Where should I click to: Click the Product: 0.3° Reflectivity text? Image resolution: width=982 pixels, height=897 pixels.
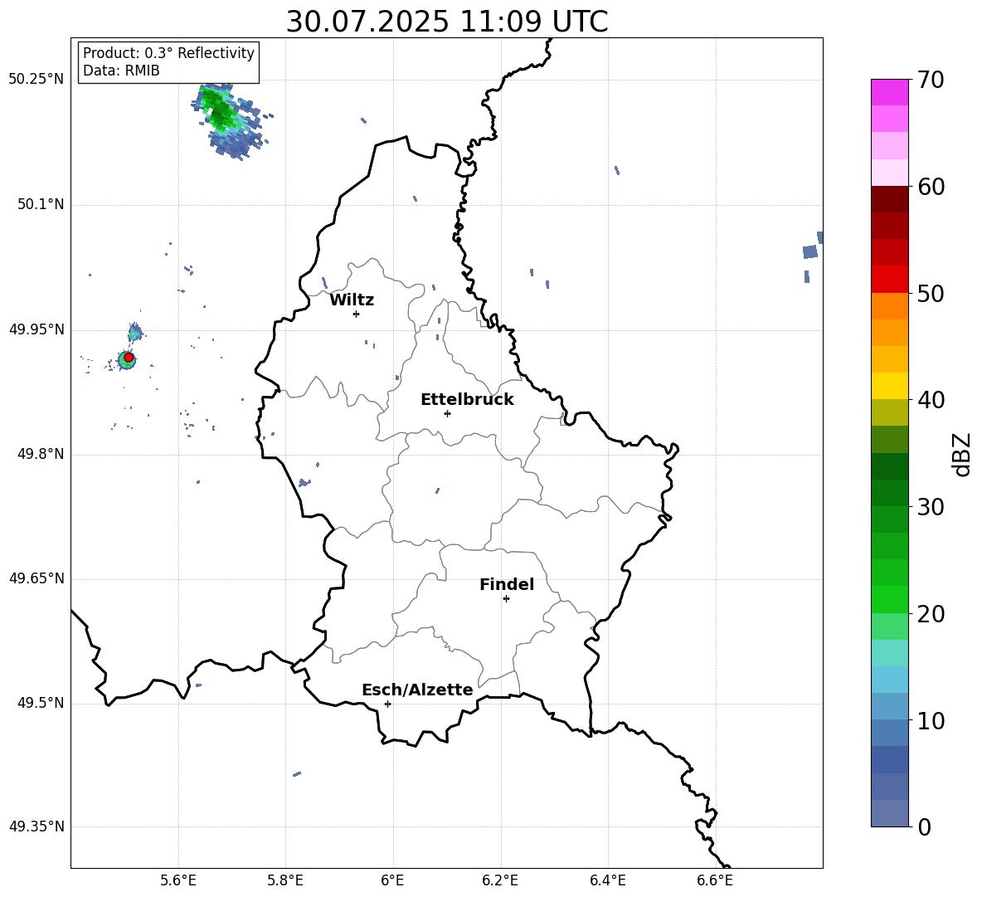click(x=168, y=52)
